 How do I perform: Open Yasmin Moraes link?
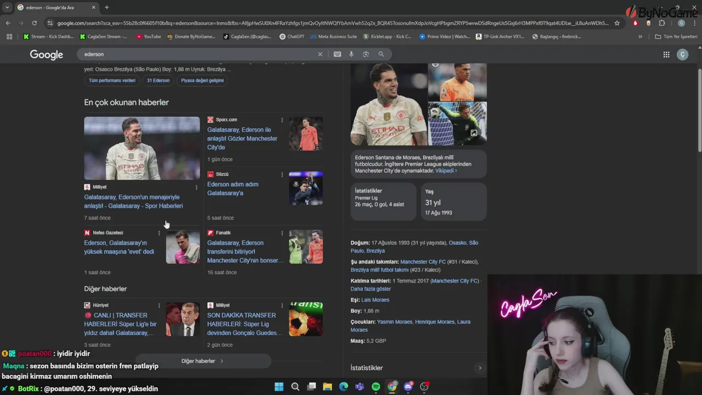coord(394,322)
